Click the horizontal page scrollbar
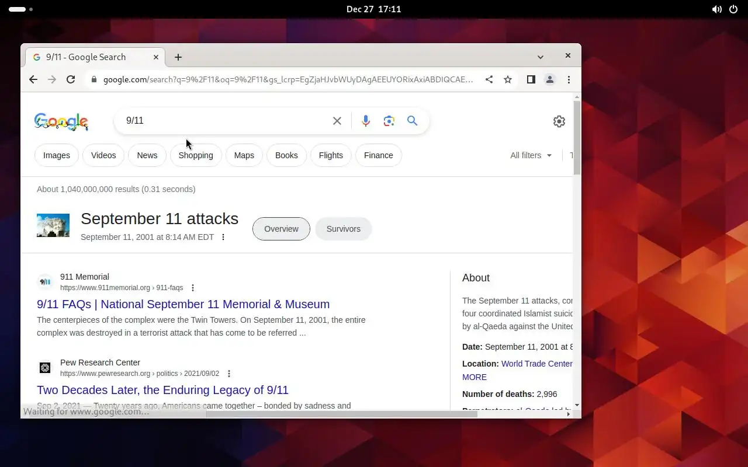This screenshot has height=467, width=748. (x=342, y=414)
